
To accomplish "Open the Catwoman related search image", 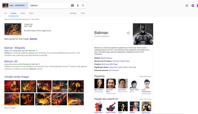I will pos(146,106).
